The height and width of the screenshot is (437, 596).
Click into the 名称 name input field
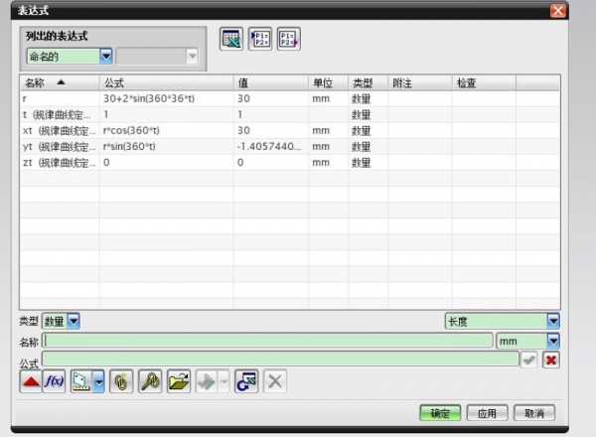pyautogui.click(x=266, y=341)
